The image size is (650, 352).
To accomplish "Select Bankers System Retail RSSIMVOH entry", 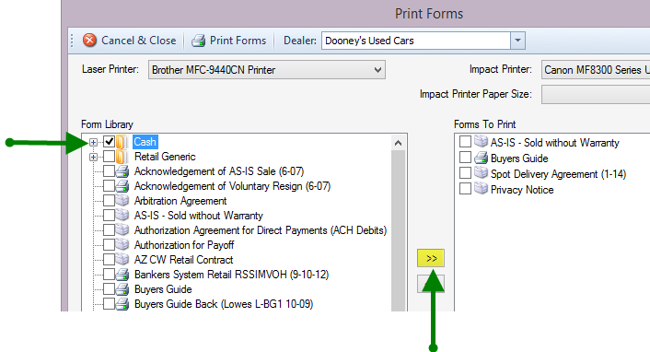I will [231, 275].
